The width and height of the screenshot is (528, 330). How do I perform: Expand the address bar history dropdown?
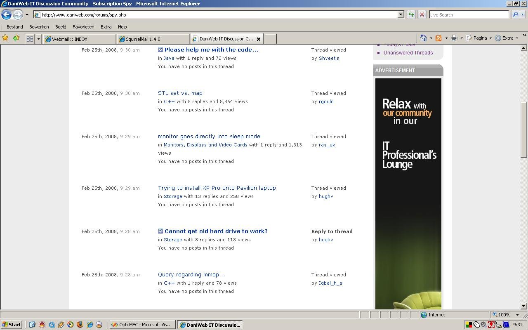pyautogui.click(x=401, y=14)
